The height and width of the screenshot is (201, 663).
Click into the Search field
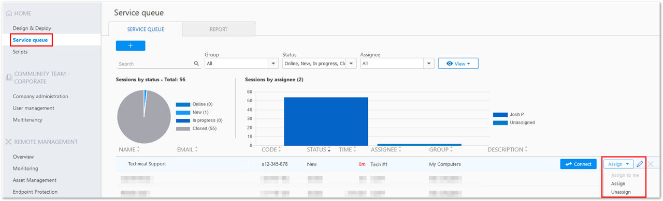click(155, 64)
